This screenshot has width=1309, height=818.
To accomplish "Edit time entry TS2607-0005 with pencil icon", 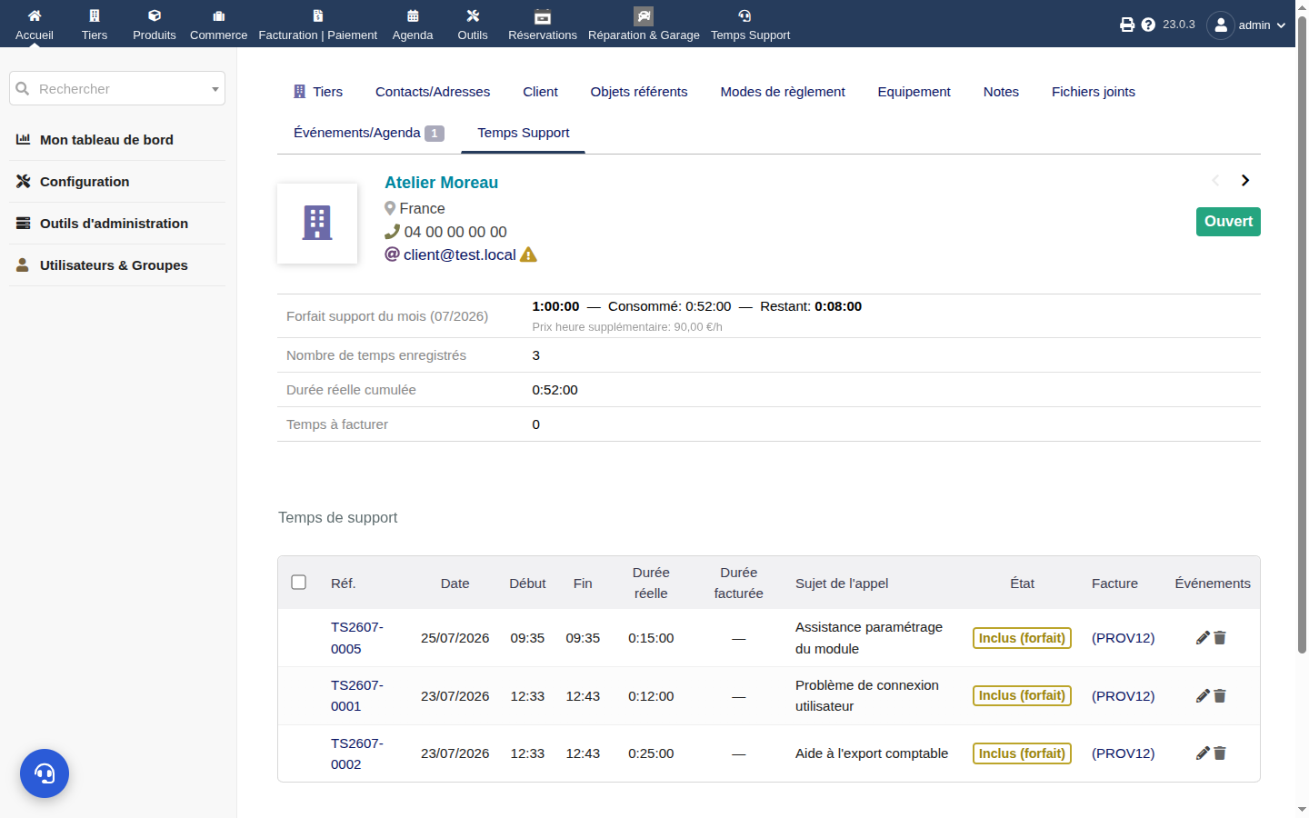I will click(1203, 638).
